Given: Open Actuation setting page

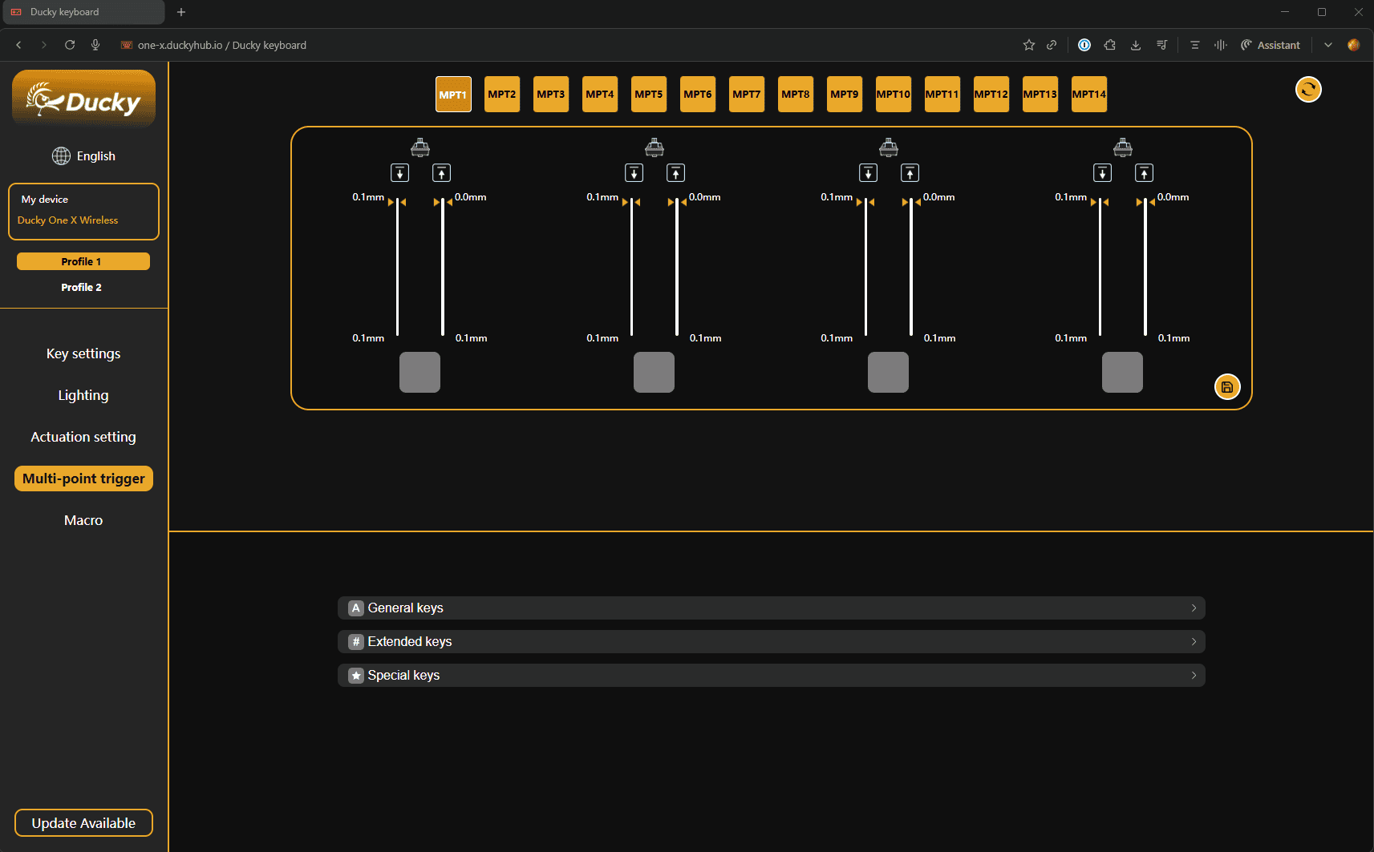Looking at the screenshot, I should pyautogui.click(x=83, y=437).
